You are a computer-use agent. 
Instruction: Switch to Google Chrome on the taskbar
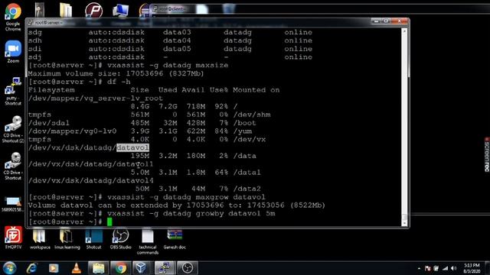pos(120,268)
